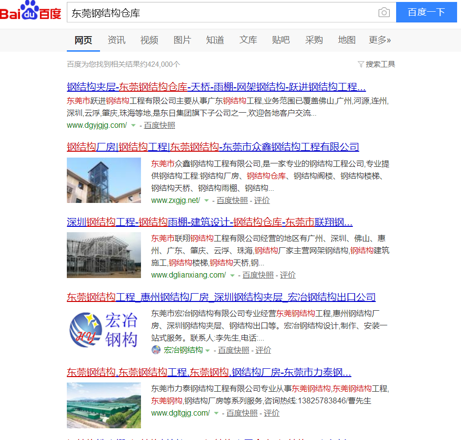Open 百度快照 for www.zxgjg.net result

[232, 200]
